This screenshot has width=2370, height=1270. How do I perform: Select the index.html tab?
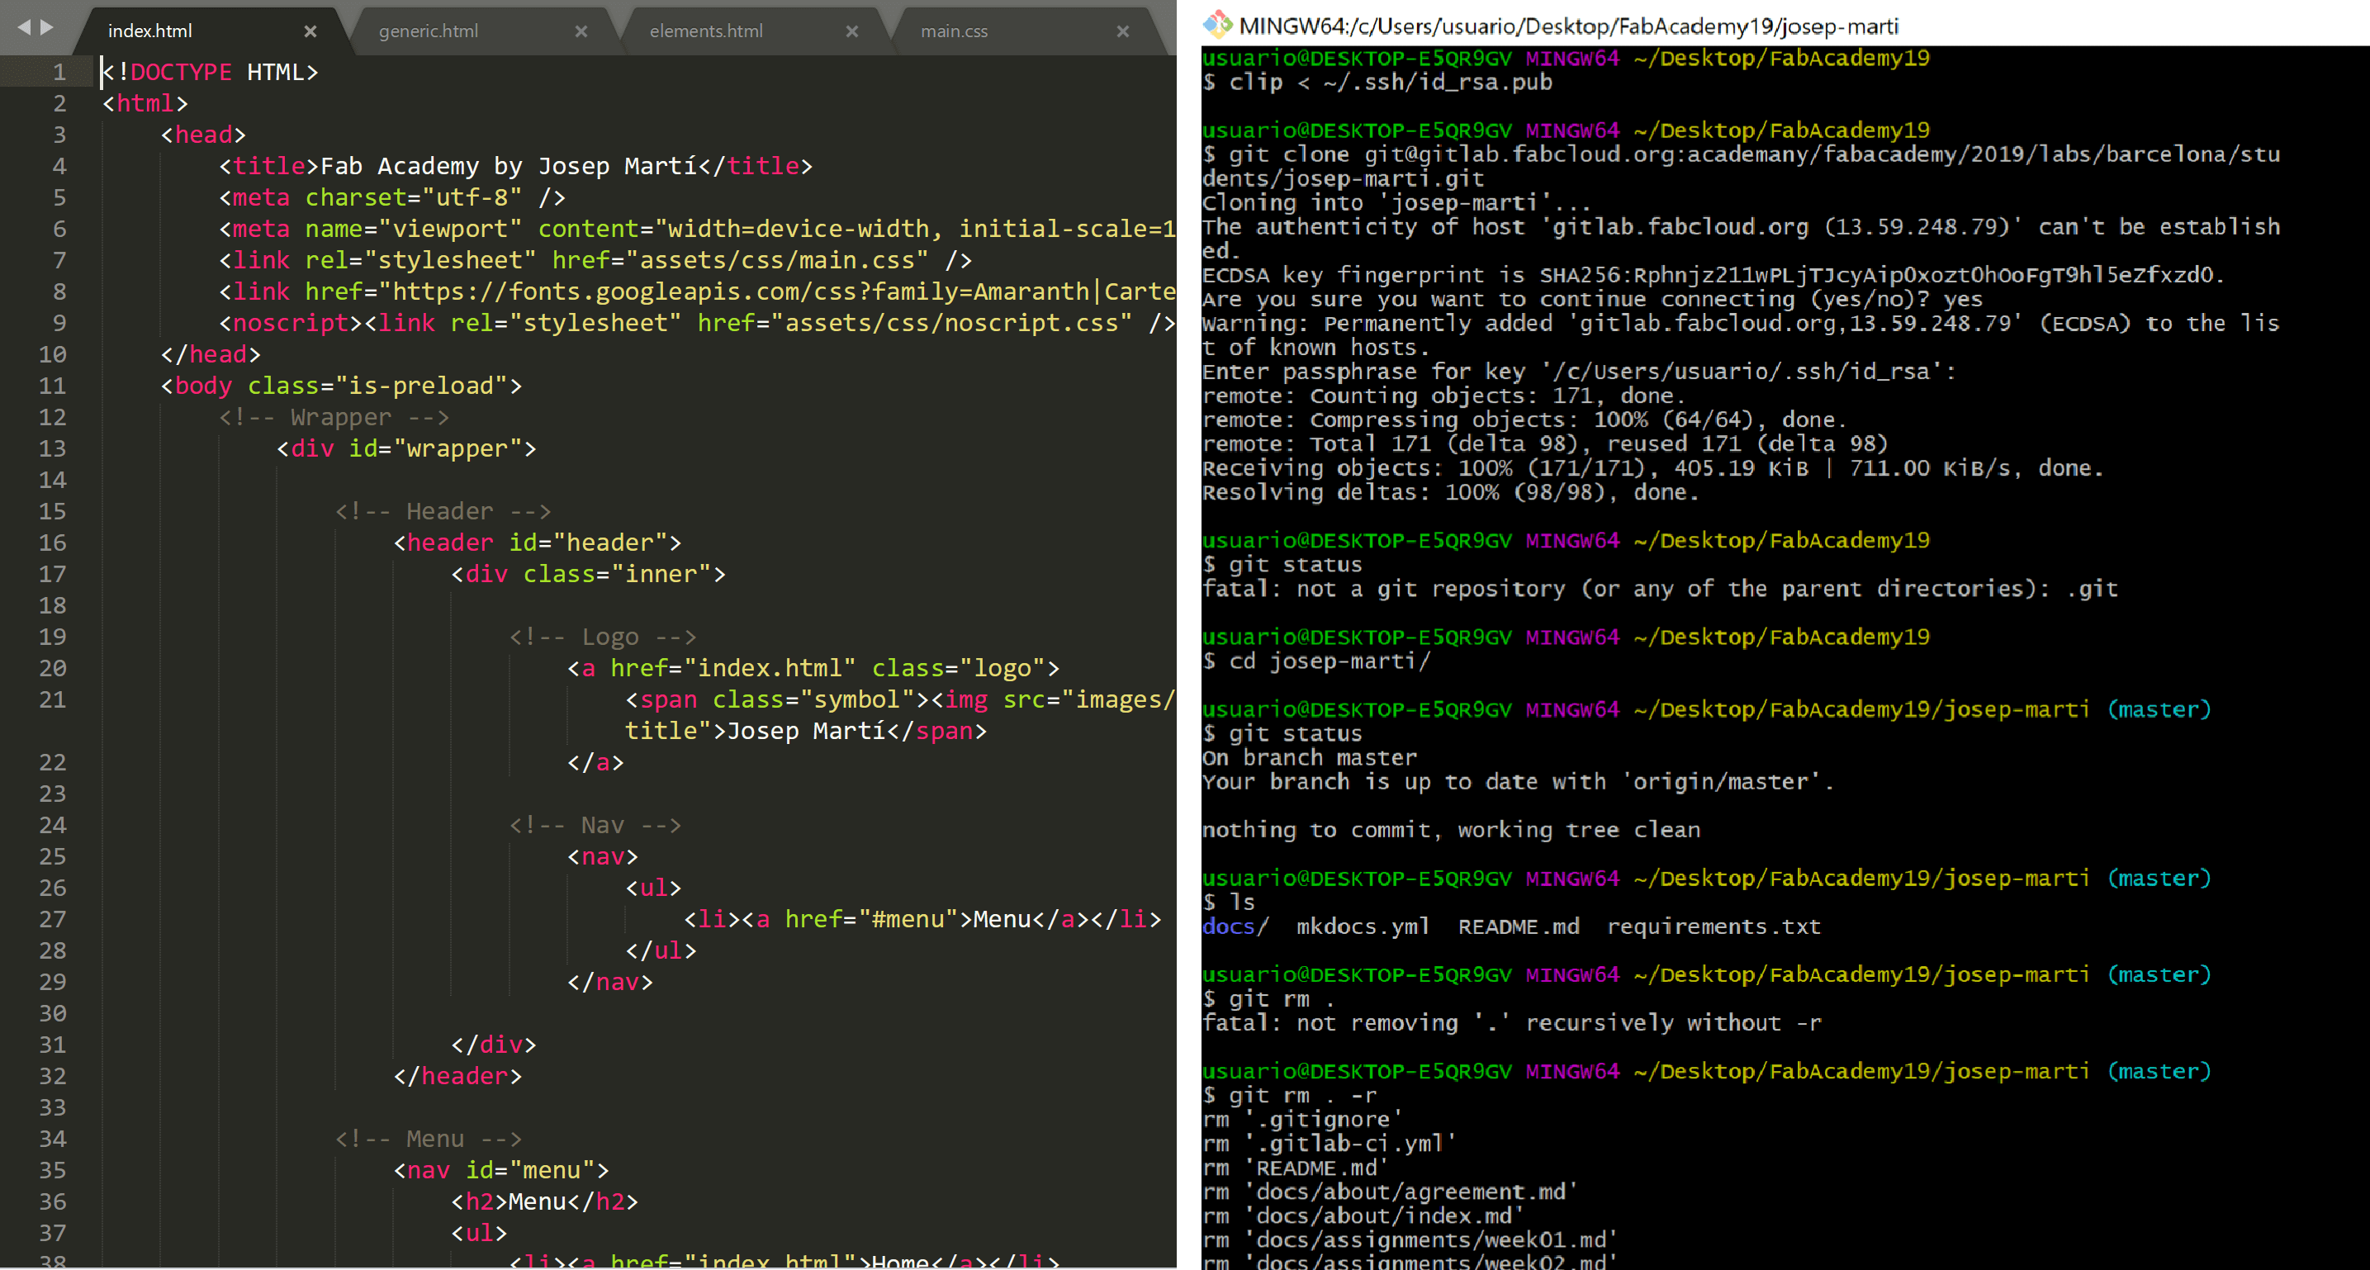tap(150, 31)
